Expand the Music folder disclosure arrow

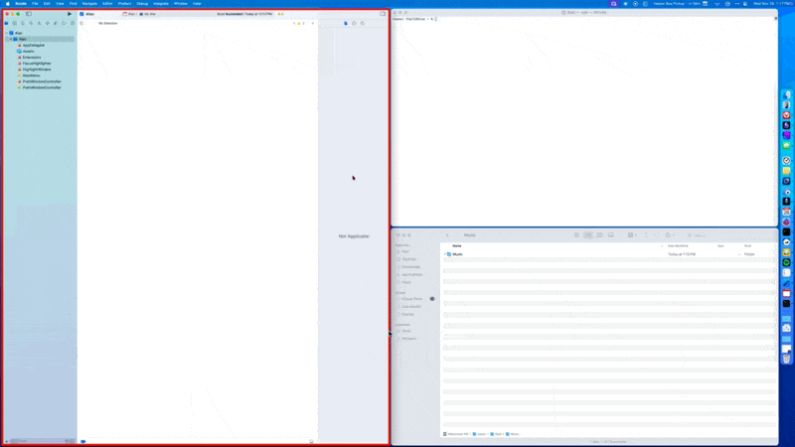(x=445, y=254)
